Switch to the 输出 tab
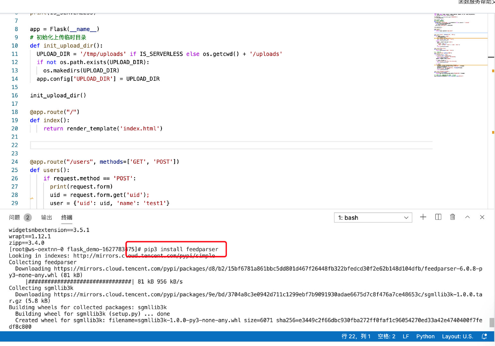This screenshot has height=346, width=495. click(x=46, y=218)
